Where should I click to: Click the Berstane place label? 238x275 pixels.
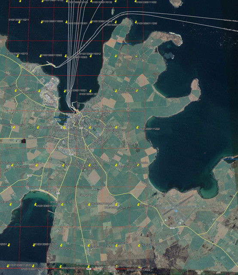(130, 144)
